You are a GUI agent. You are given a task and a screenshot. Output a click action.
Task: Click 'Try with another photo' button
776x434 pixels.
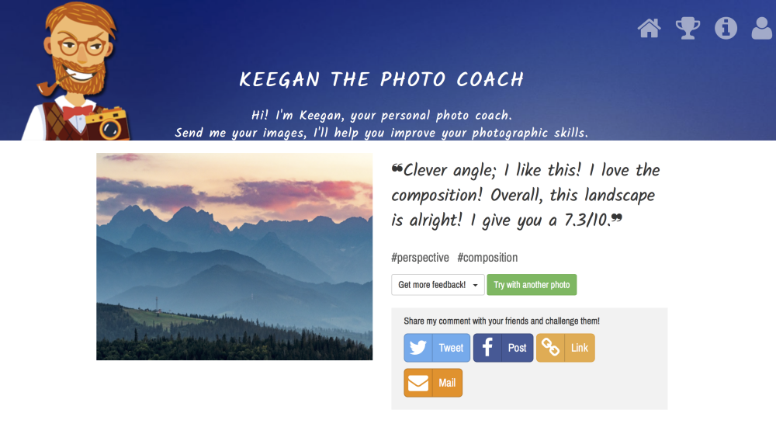pyautogui.click(x=532, y=285)
